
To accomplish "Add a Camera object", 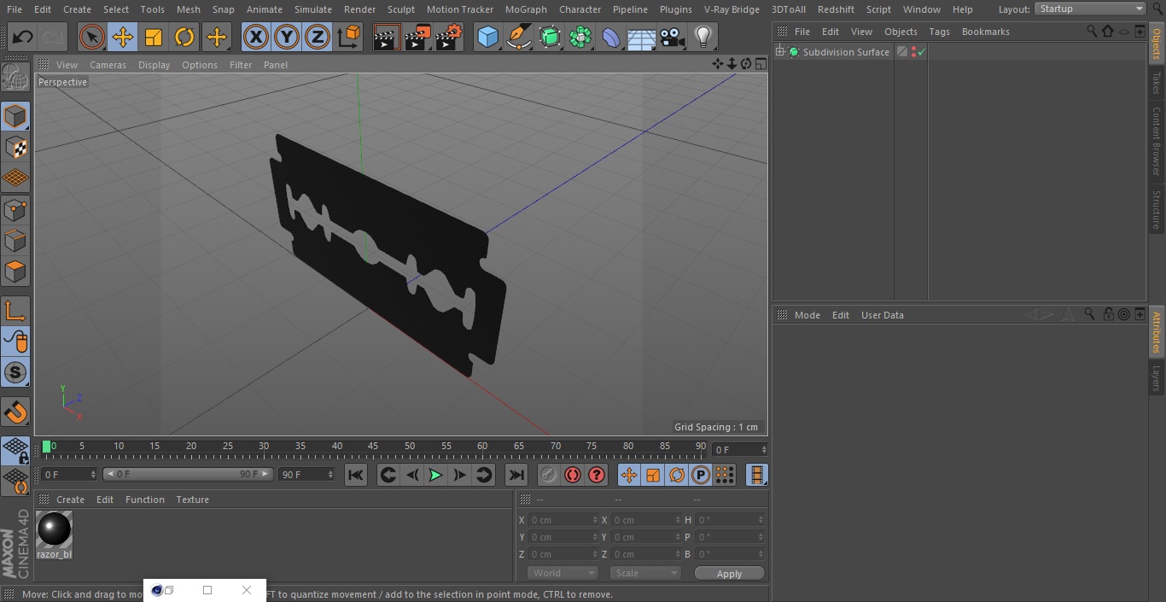I will pyautogui.click(x=672, y=37).
